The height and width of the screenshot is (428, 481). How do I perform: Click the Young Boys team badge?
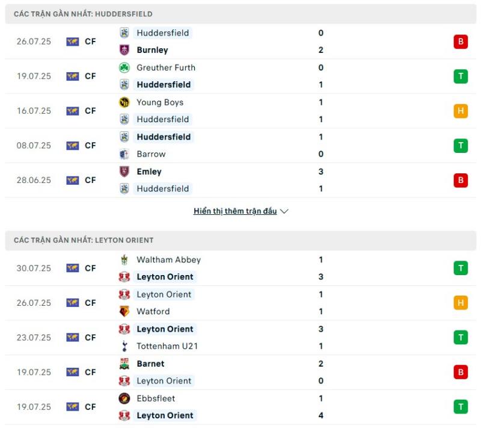[124, 102]
